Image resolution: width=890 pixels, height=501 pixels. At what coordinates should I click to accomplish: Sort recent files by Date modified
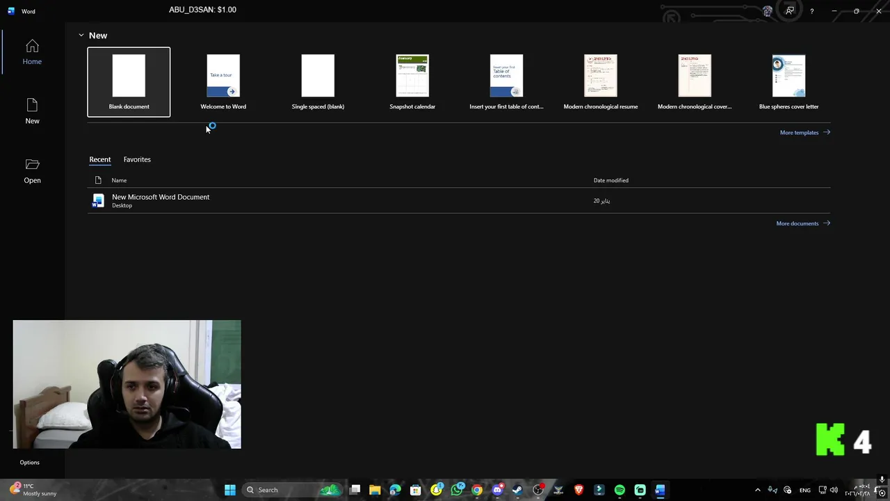click(x=610, y=180)
